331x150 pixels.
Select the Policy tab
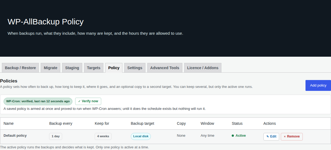114,68
